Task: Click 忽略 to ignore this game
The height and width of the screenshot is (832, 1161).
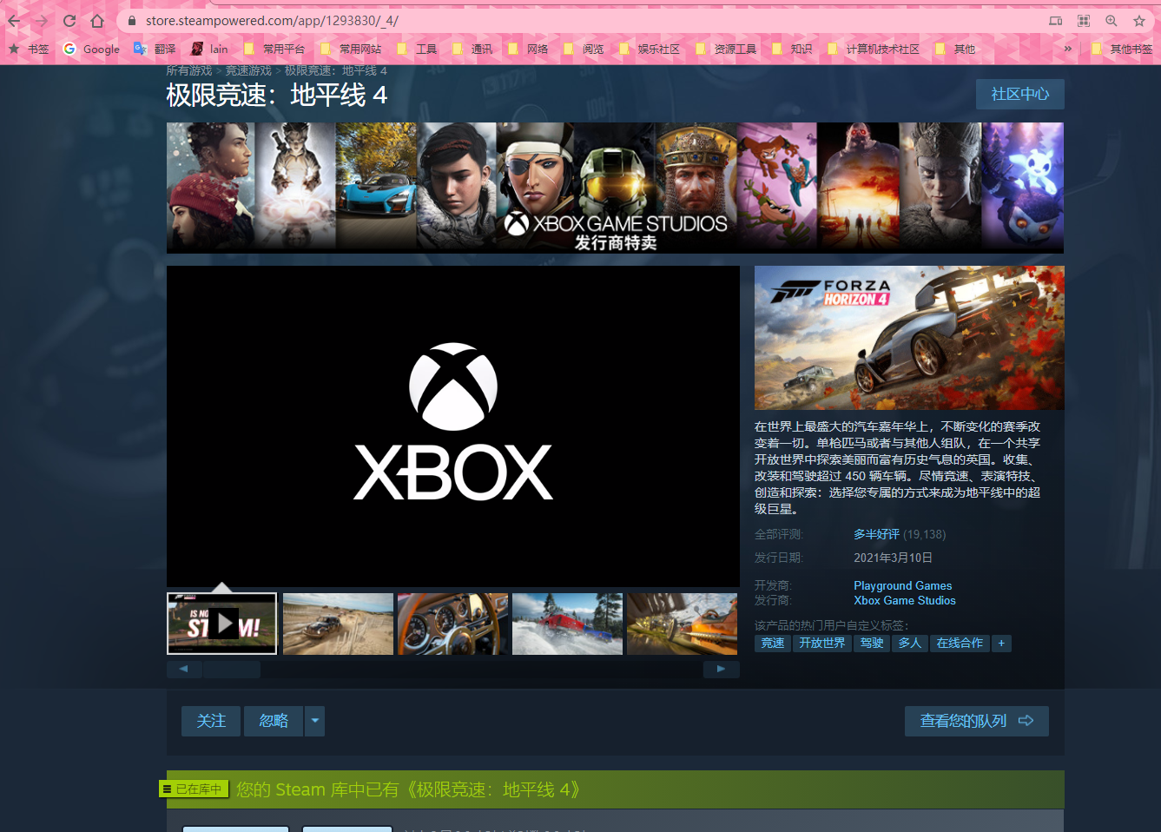Action: tap(273, 721)
